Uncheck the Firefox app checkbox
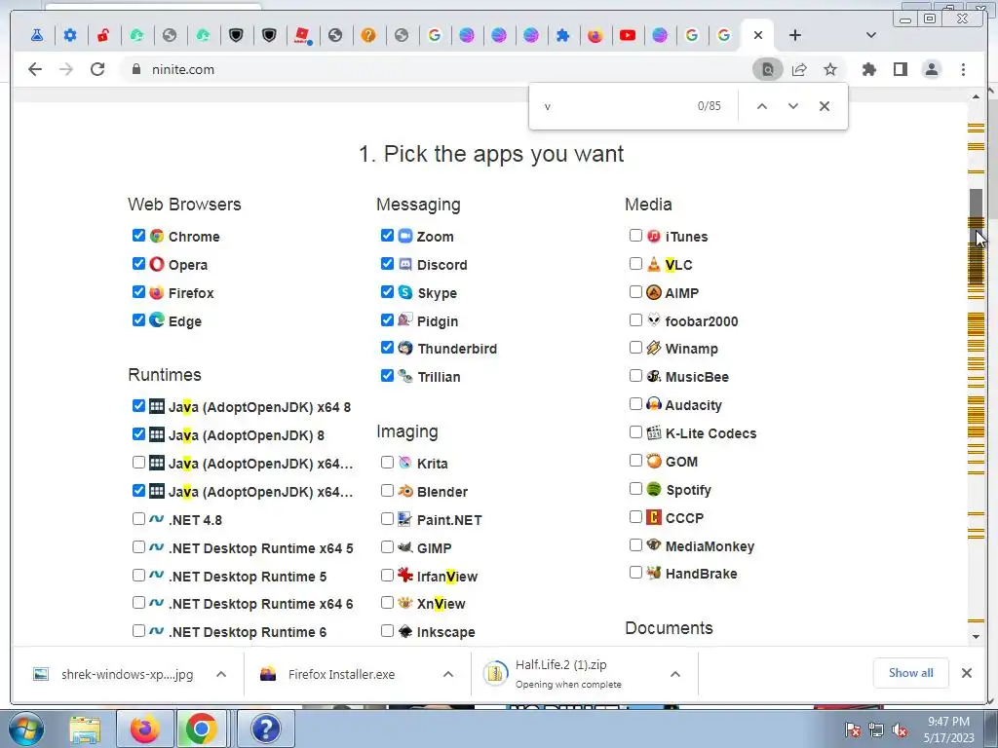 click(x=138, y=292)
